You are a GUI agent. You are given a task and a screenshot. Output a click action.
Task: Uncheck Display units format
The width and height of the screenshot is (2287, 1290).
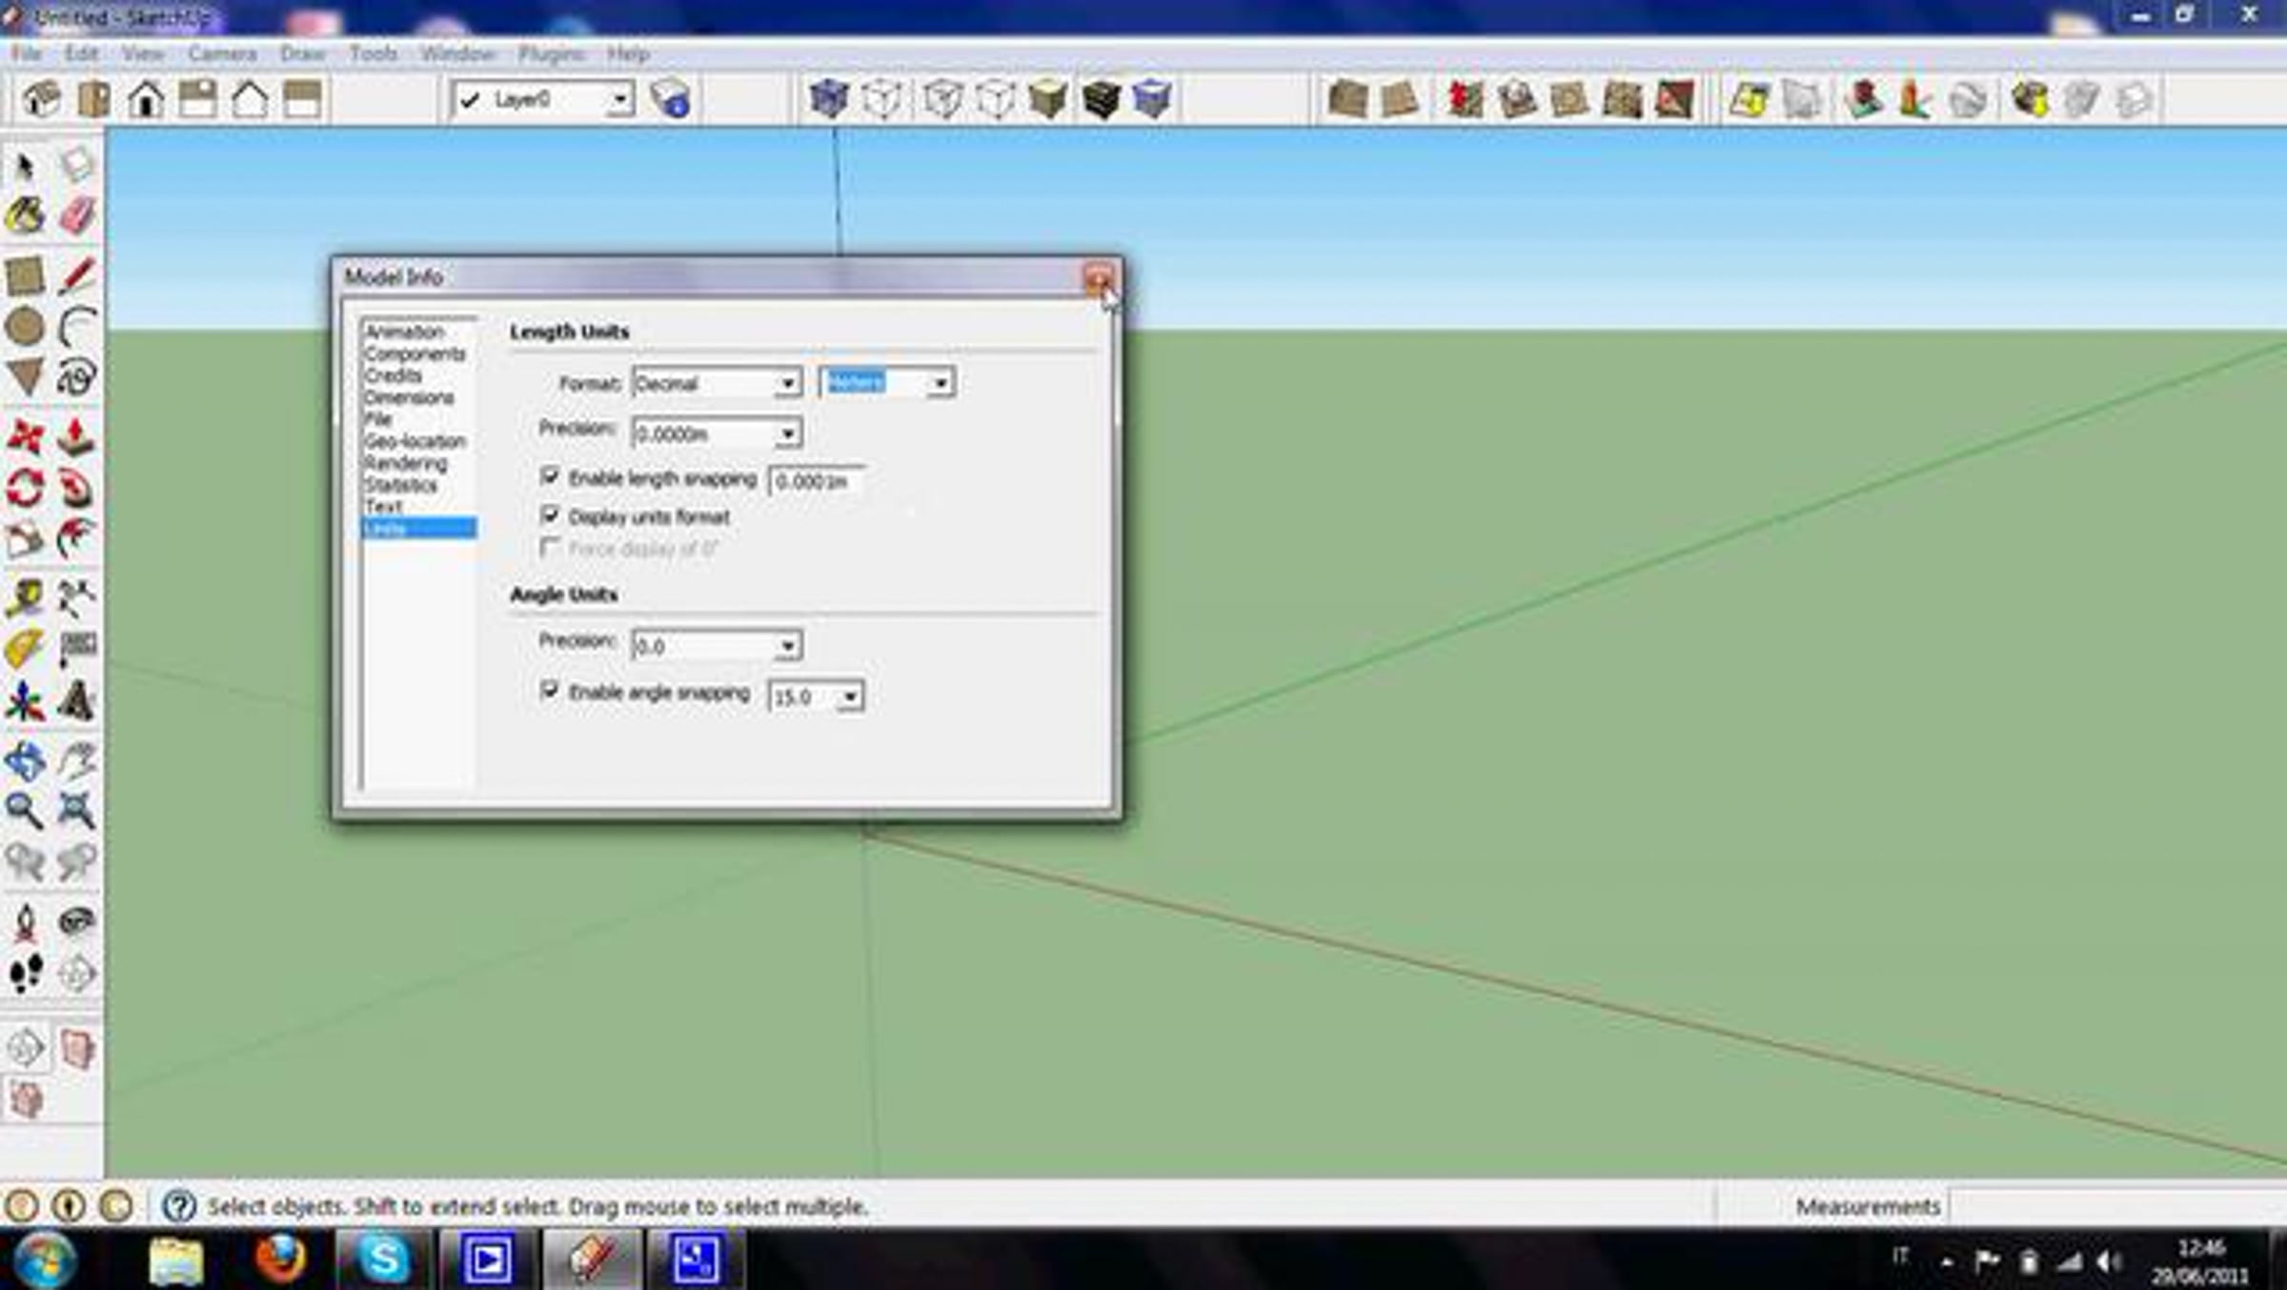coord(550,515)
